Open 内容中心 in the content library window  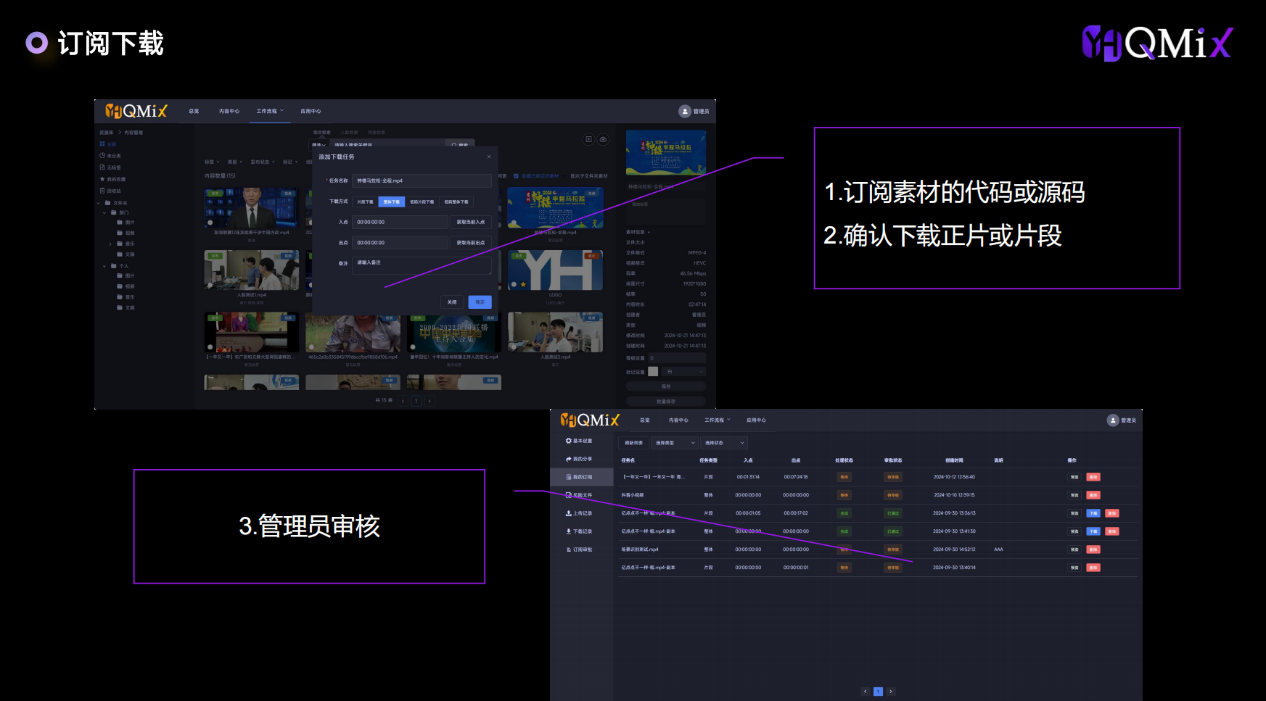coord(229,111)
